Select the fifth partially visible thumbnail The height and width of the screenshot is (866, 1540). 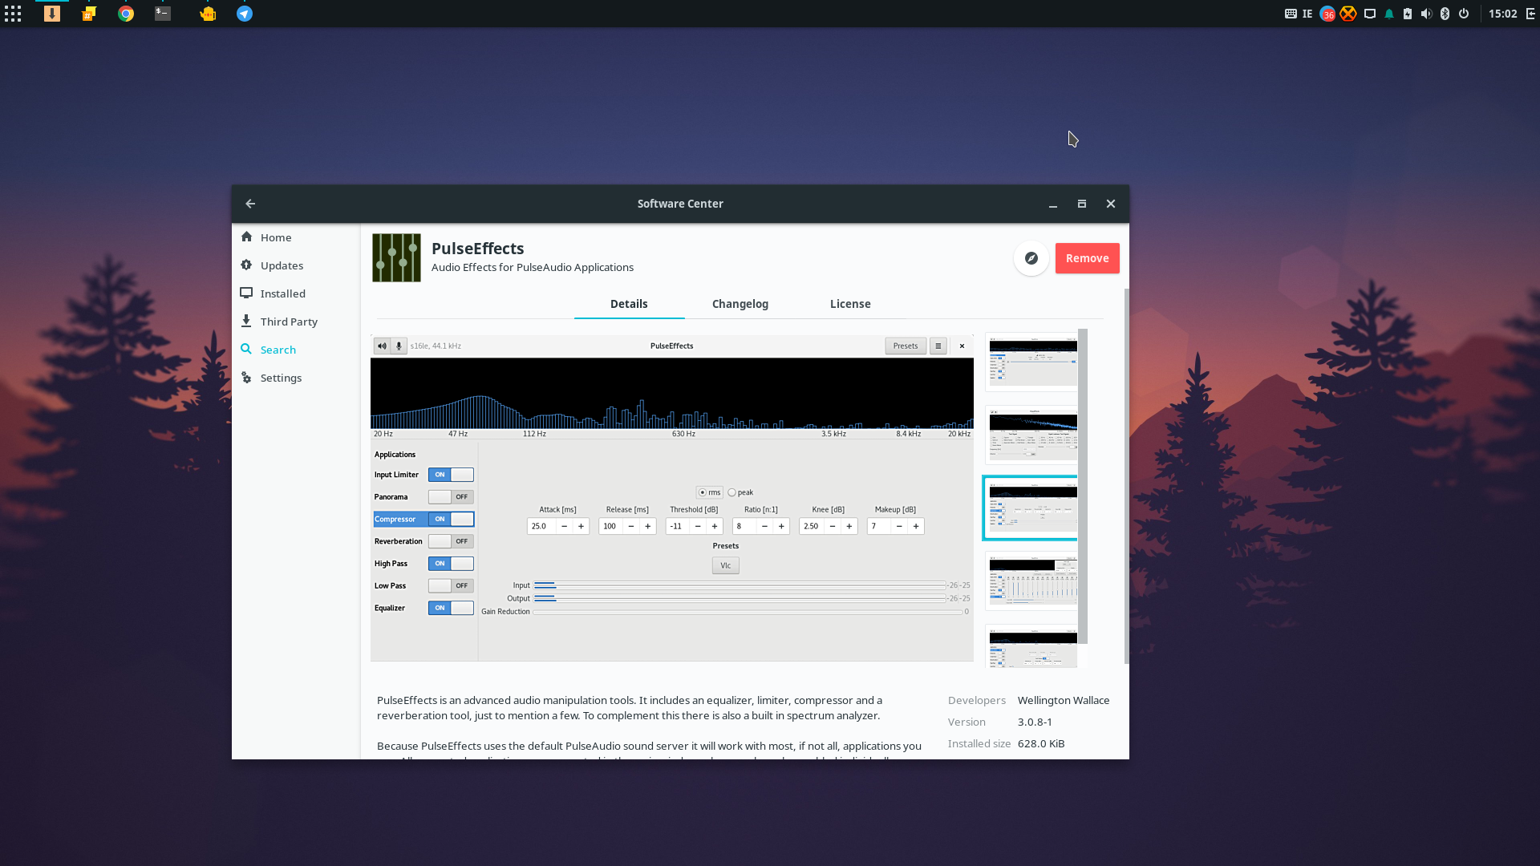coord(1031,646)
